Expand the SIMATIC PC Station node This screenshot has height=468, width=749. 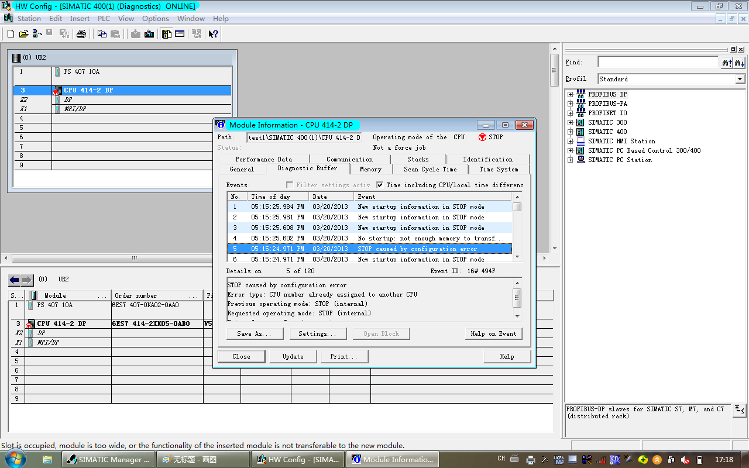click(570, 160)
